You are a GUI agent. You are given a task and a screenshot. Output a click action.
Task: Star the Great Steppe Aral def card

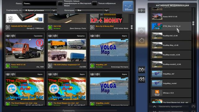[50, 74]
